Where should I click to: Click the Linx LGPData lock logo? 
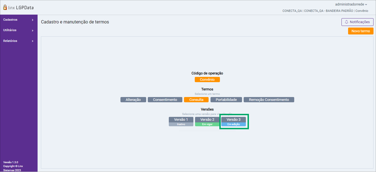5,8
